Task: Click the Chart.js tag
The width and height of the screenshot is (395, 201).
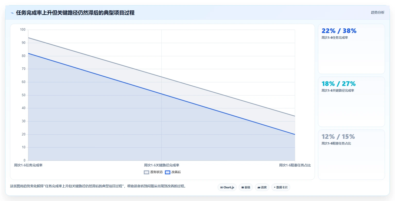Action: click(227, 187)
